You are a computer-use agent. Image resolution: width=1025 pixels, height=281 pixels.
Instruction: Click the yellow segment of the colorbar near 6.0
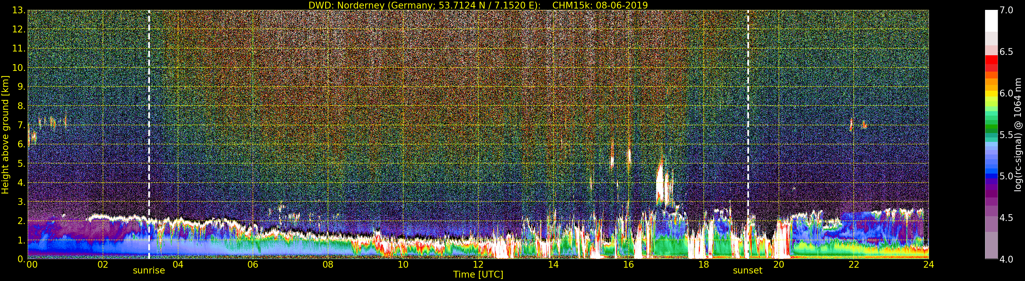[991, 94]
